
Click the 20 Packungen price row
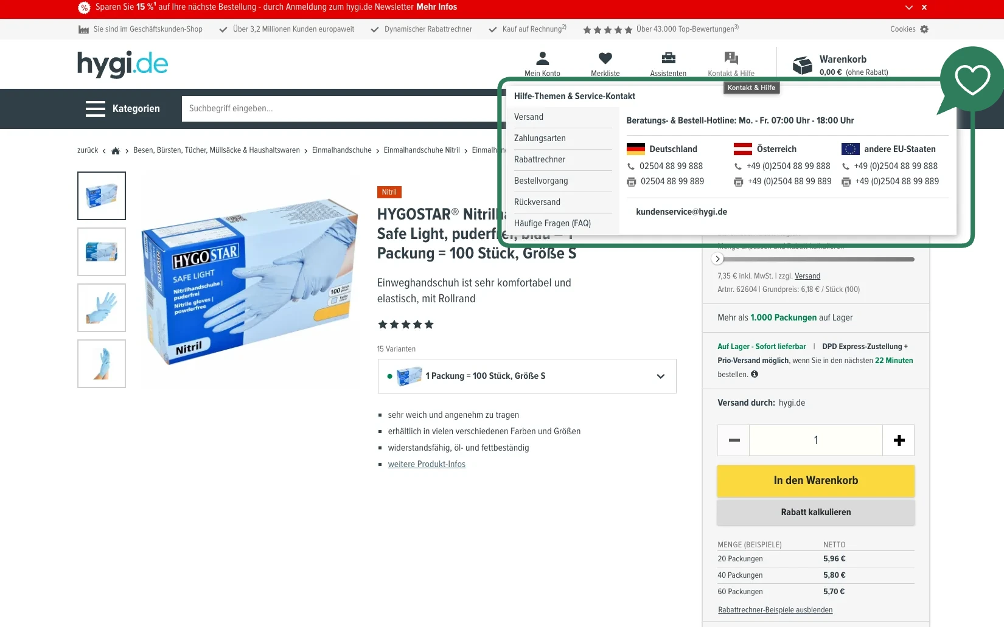click(x=816, y=559)
